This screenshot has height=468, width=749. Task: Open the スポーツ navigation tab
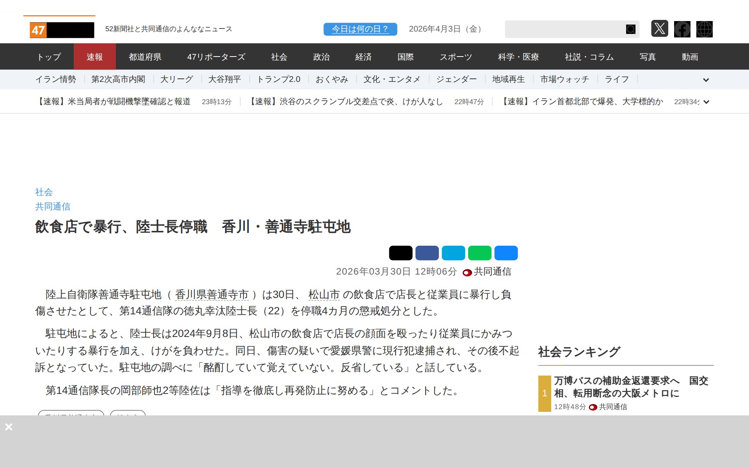point(456,57)
